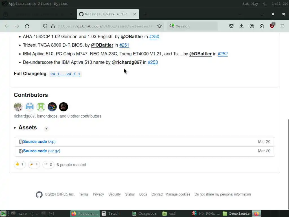The image size is (289, 217).
Task: Open the Places menu
Action: tap(45, 4)
